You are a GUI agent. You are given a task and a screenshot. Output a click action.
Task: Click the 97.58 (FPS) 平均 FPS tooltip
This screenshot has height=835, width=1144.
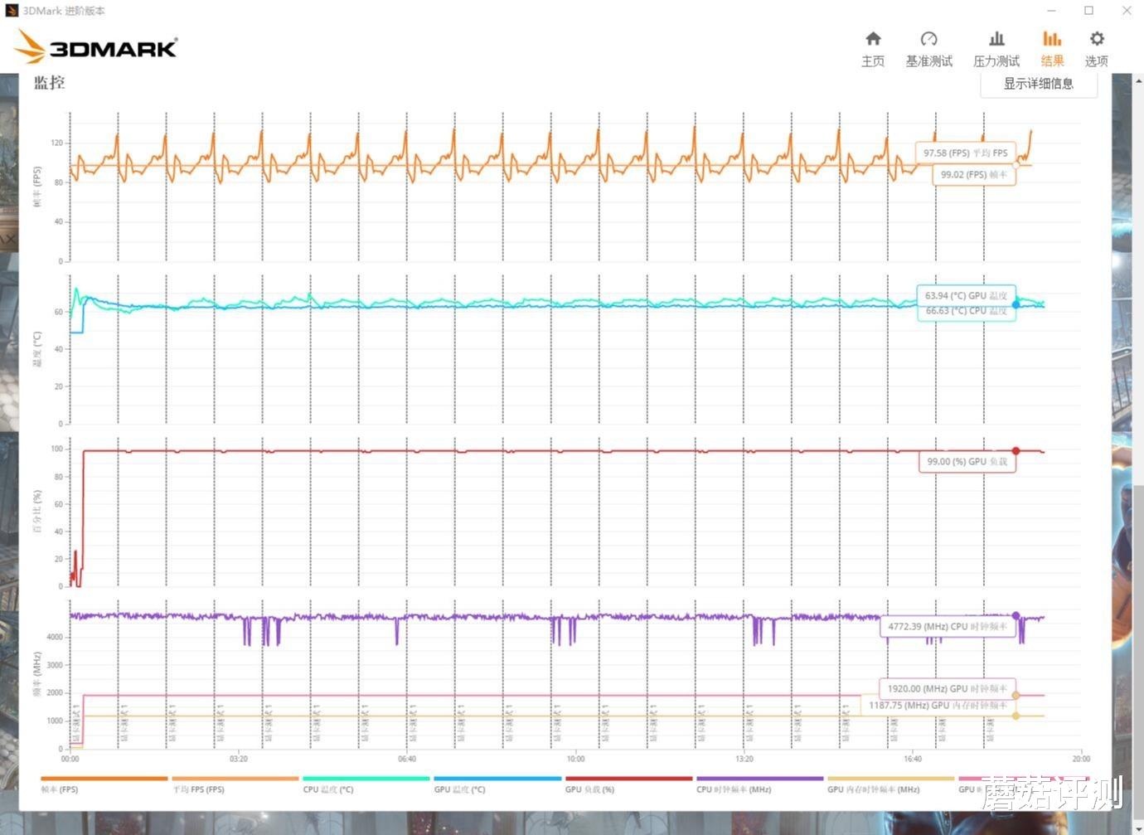[x=966, y=153]
